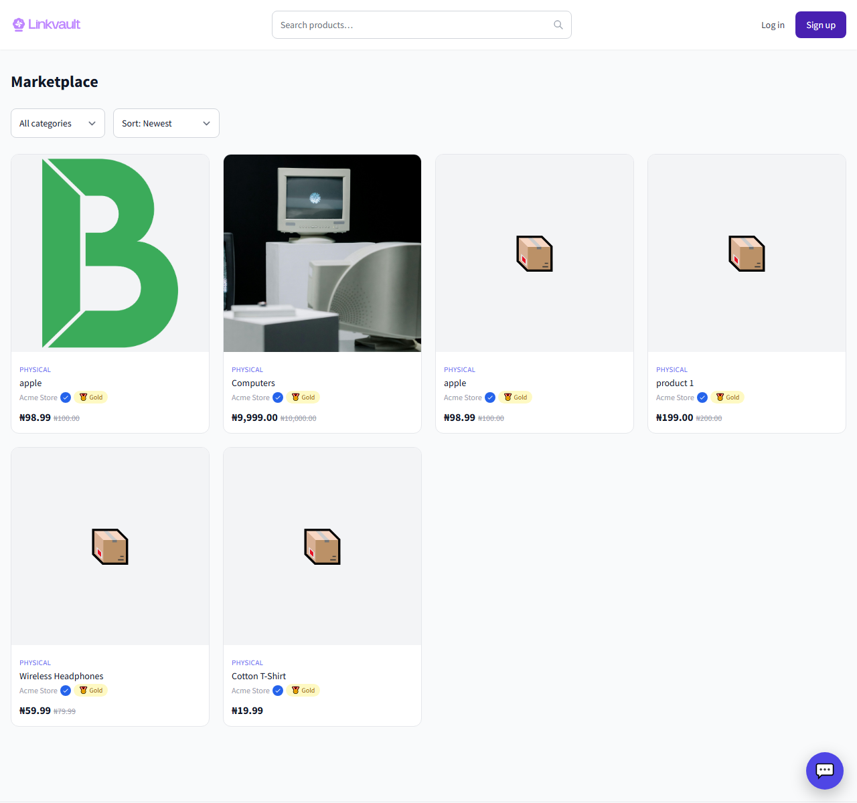Click the ₦199.00 price
Screen dimensions: 857x803
[674, 418]
